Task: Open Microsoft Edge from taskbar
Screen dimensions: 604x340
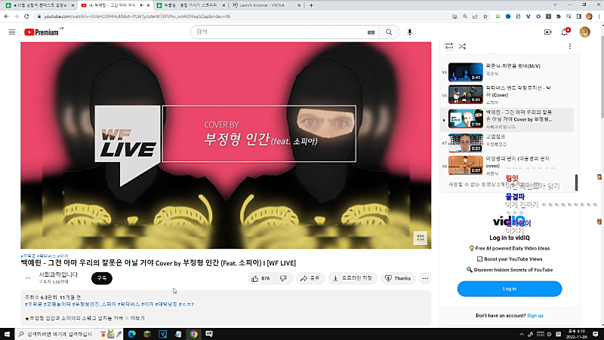Action: 131,334
